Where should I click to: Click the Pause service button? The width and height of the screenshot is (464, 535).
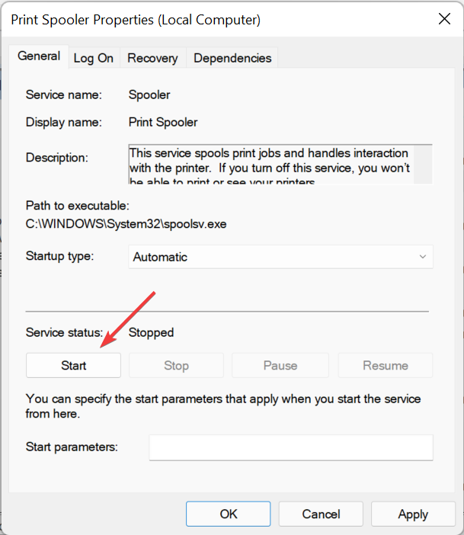tap(280, 365)
